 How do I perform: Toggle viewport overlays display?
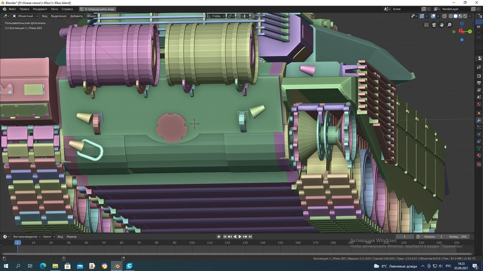[x=433, y=16]
